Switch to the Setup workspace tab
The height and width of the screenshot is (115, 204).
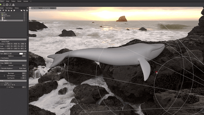8,1
